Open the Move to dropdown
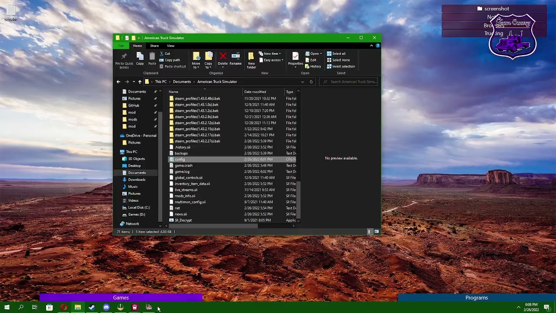The height and width of the screenshot is (313, 556). coord(196,60)
